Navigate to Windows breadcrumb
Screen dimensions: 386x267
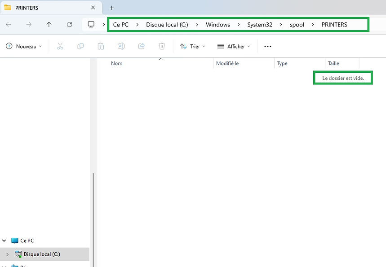click(x=218, y=25)
